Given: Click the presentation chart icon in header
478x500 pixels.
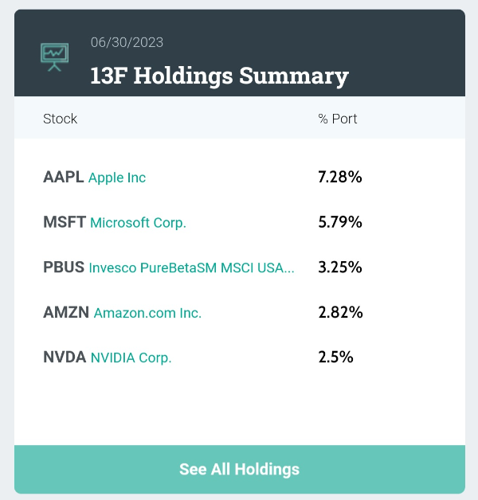Looking at the screenshot, I should 54,57.
